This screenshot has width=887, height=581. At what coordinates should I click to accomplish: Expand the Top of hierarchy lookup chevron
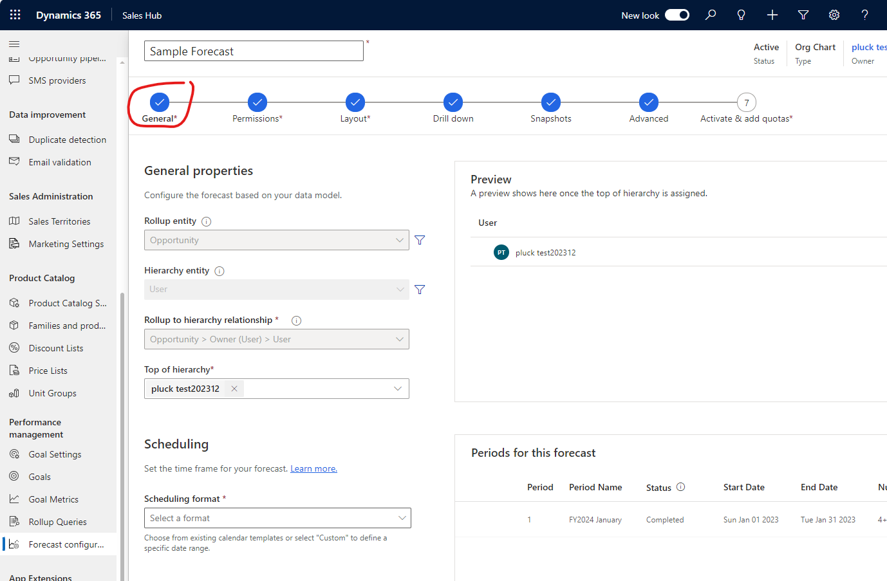[x=398, y=389]
